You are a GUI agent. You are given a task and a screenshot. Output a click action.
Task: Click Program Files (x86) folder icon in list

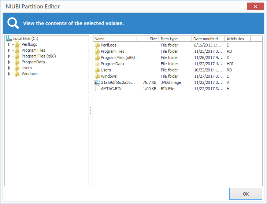coord(97,58)
